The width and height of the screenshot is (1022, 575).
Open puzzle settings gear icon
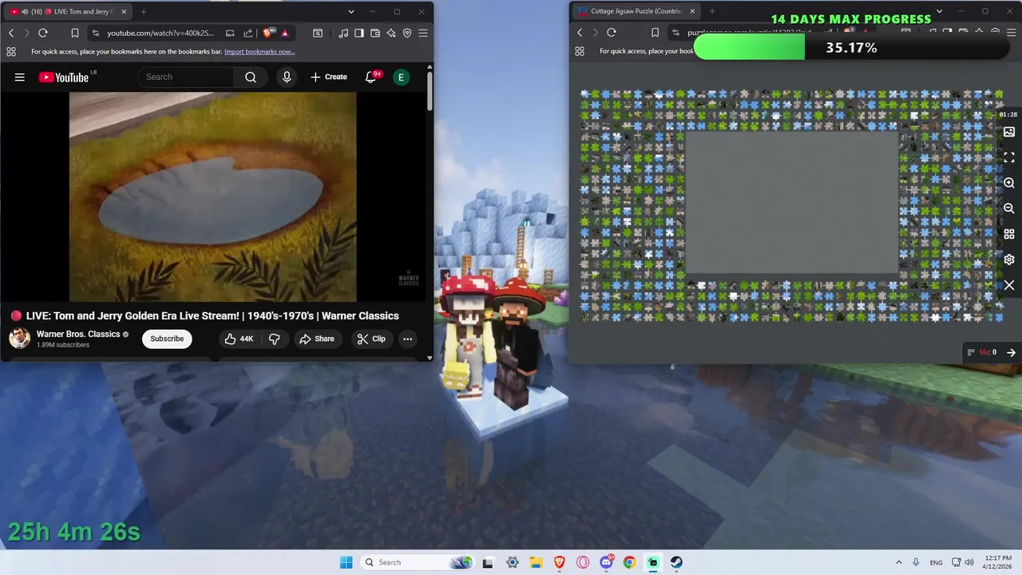[x=1009, y=260]
